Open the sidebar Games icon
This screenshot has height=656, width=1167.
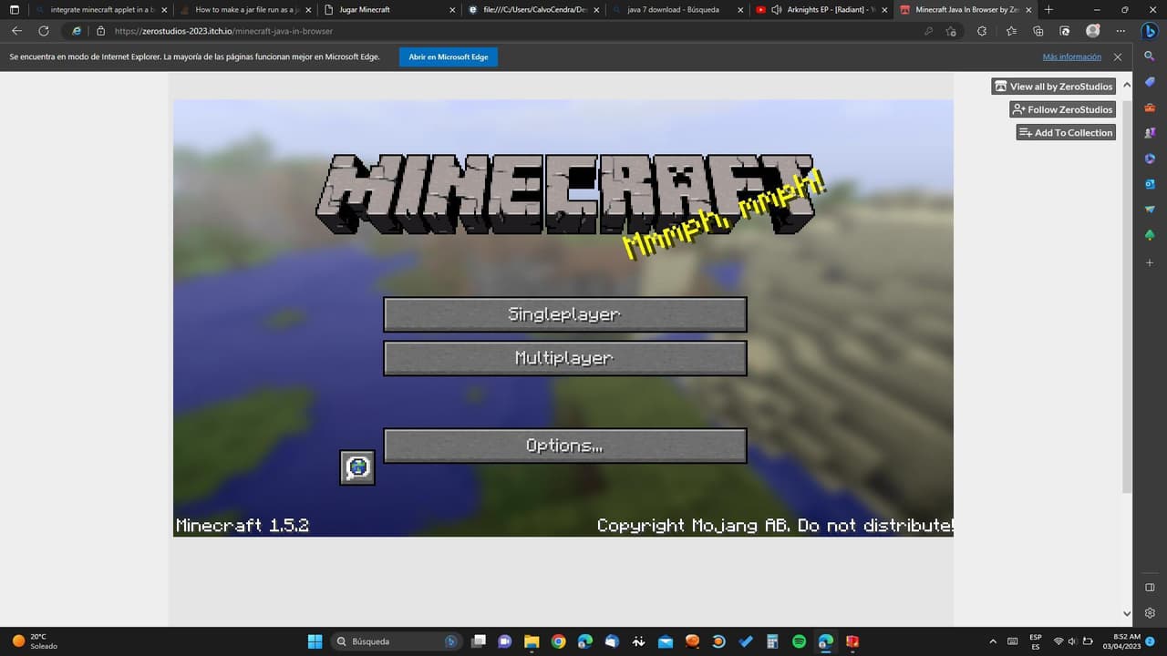coord(1150,133)
